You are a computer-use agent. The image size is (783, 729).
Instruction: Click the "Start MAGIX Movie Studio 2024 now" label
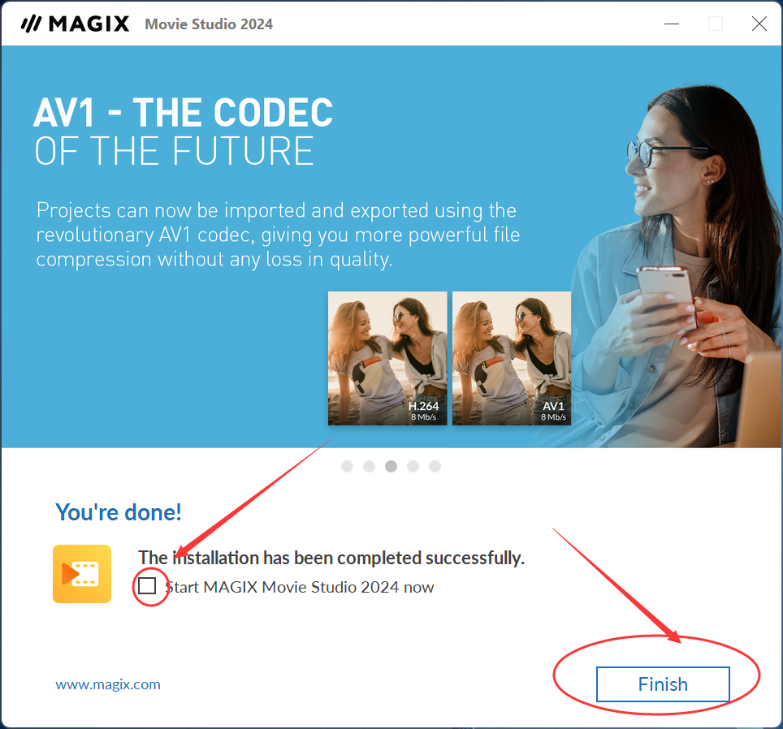coord(300,587)
